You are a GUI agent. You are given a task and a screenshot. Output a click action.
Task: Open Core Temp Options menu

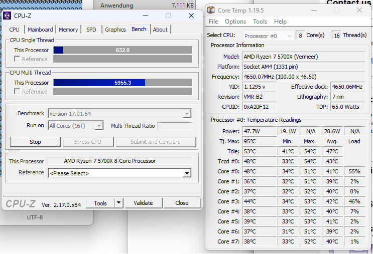(x=235, y=22)
